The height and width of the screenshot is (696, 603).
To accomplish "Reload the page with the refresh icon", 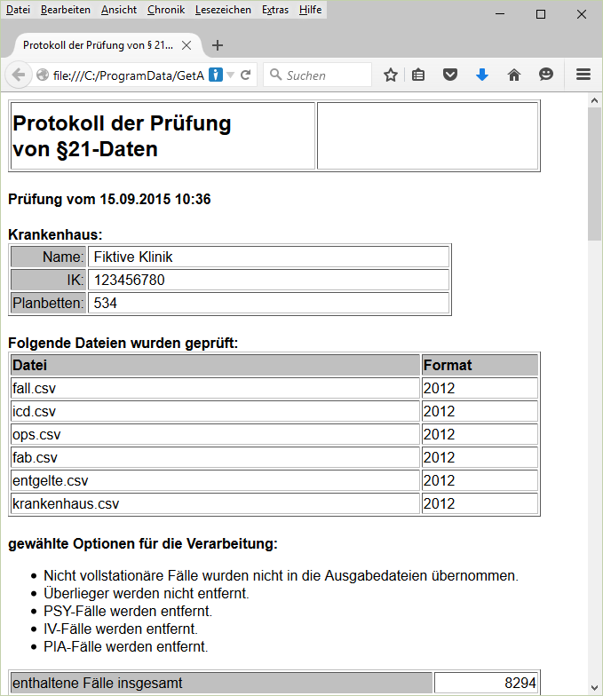I will pos(245,75).
